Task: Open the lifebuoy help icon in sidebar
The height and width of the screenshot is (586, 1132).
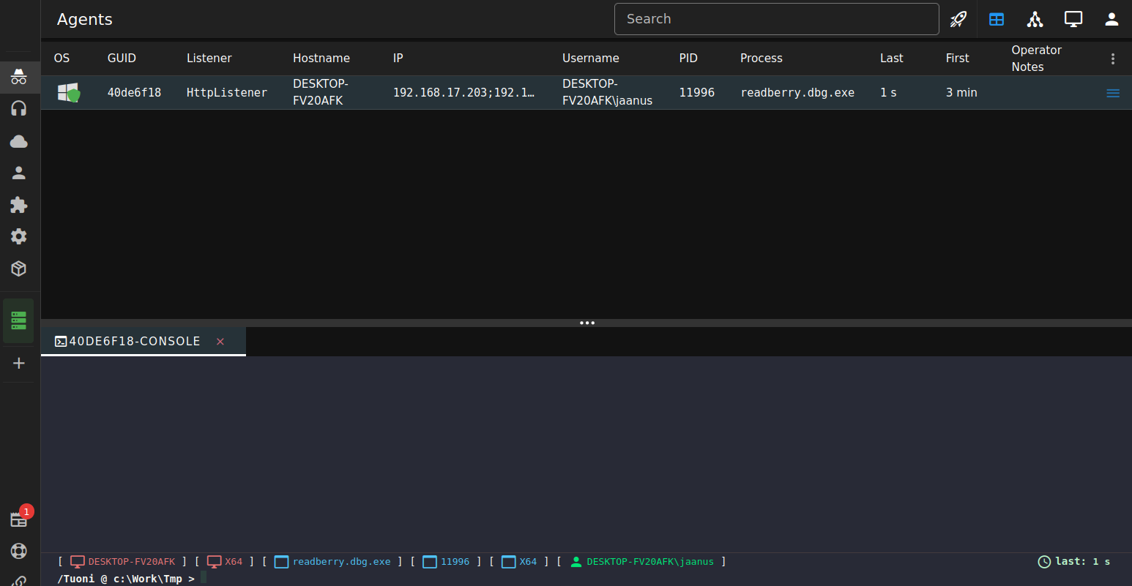Action: pyautogui.click(x=19, y=551)
